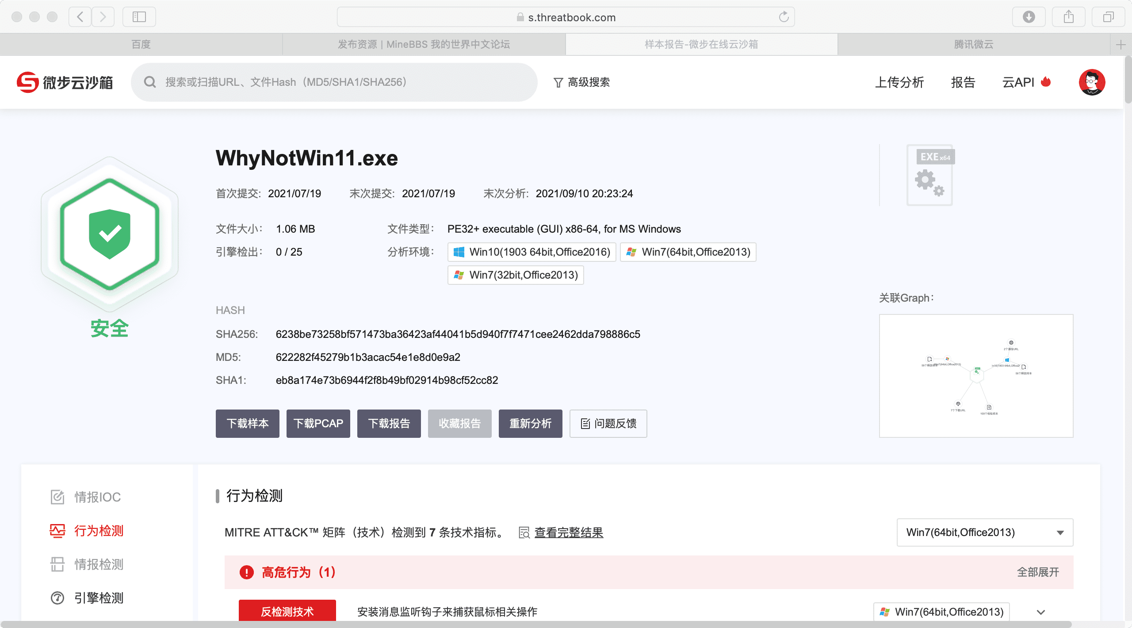Click the 情报IOC sidebar icon

(x=57, y=497)
